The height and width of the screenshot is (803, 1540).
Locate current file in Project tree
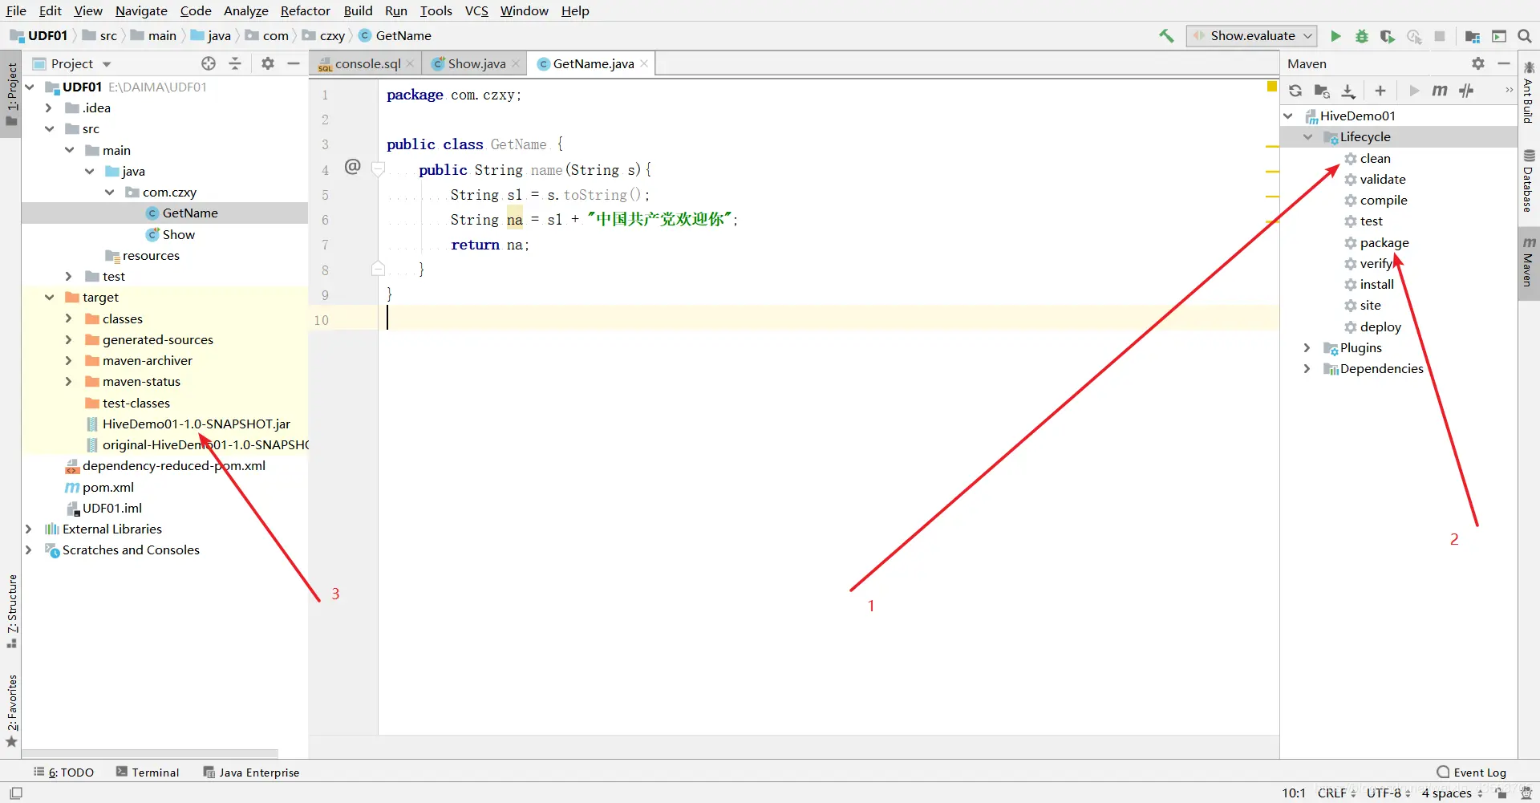[x=209, y=63]
